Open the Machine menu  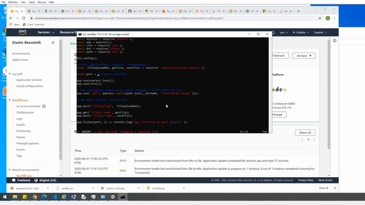pos(13,2)
